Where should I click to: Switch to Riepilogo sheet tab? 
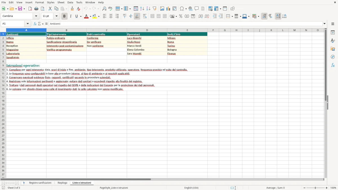click(62, 183)
